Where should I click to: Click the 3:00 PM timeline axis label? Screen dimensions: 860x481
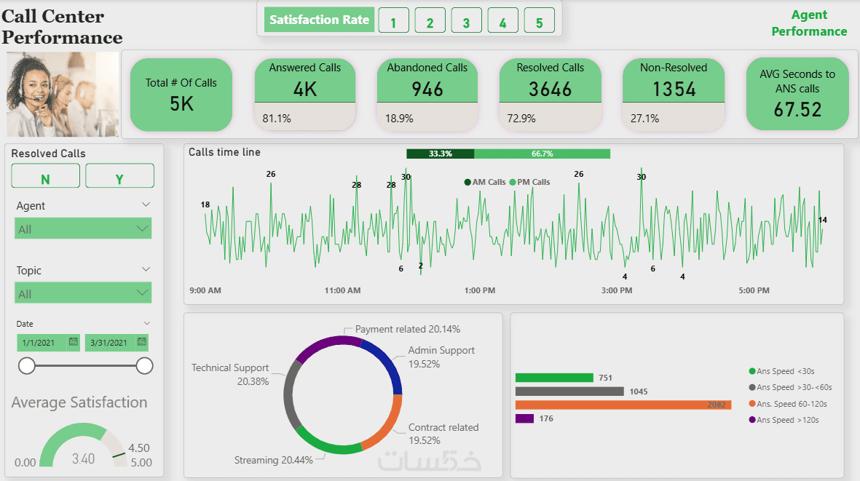617,290
